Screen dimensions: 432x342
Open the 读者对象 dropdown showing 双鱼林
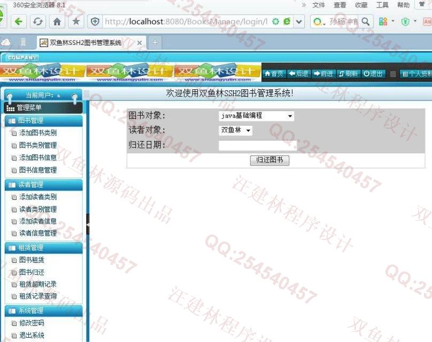235,130
